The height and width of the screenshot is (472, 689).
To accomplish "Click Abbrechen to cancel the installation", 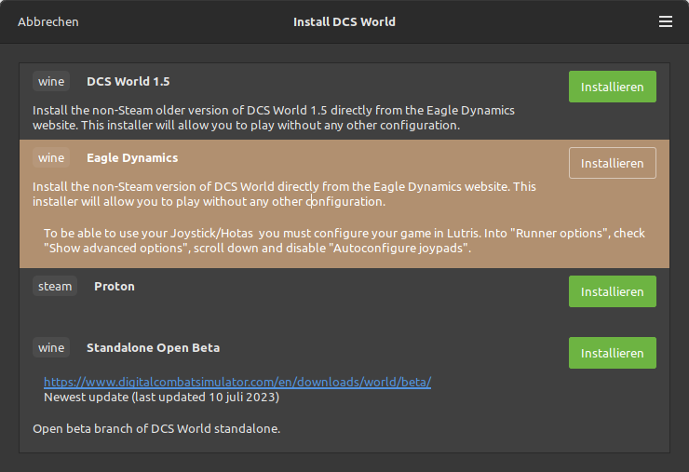I will coord(48,21).
